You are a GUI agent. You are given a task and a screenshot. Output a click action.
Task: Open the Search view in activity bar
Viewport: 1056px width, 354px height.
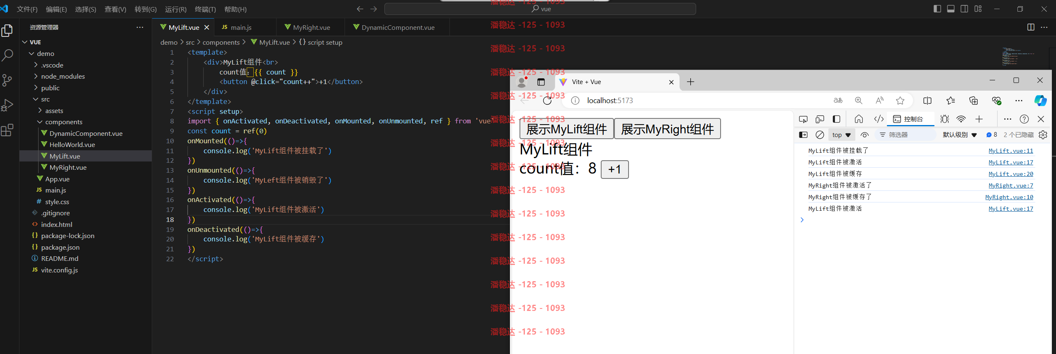click(7, 55)
